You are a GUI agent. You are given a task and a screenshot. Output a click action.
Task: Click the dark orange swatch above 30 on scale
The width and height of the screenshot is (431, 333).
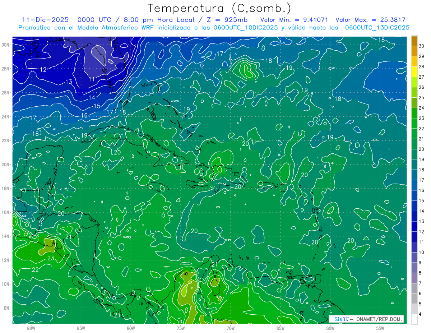(x=414, y=41)
